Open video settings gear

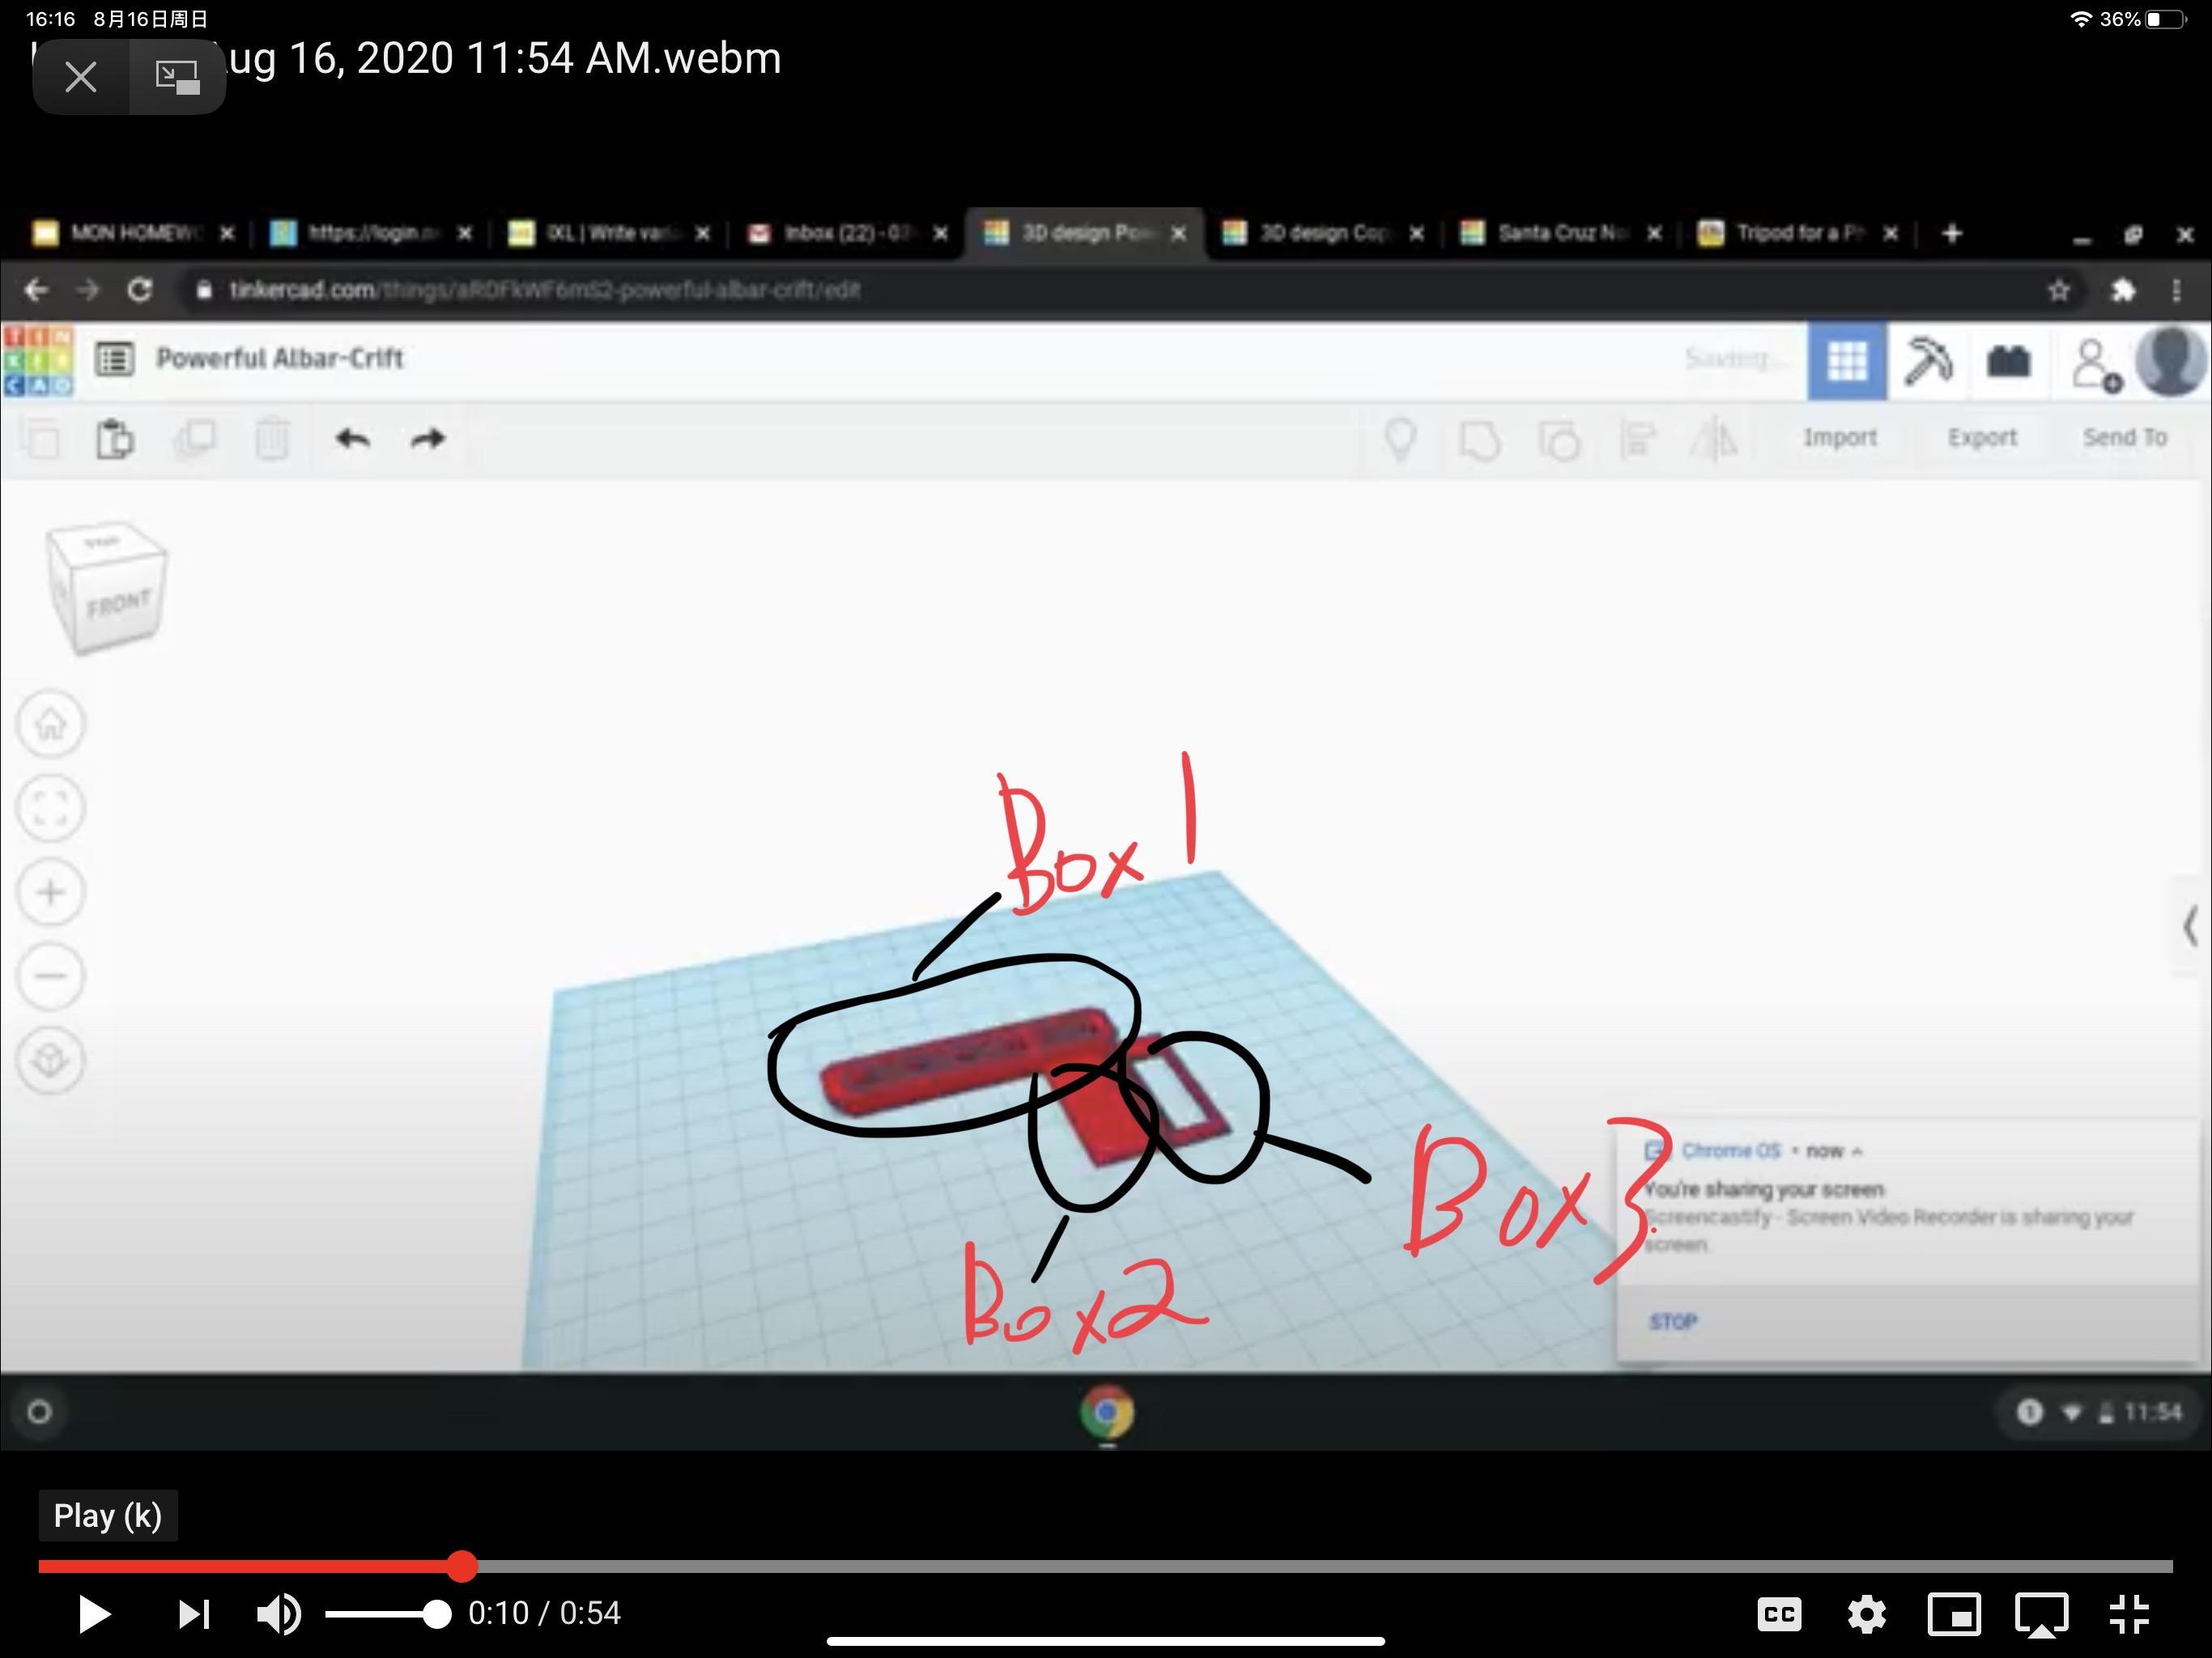coord(1866,1614)
